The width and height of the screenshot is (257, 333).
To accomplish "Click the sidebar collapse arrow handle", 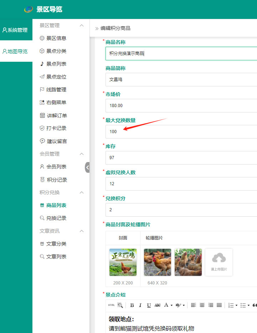I will coord(87,167).
